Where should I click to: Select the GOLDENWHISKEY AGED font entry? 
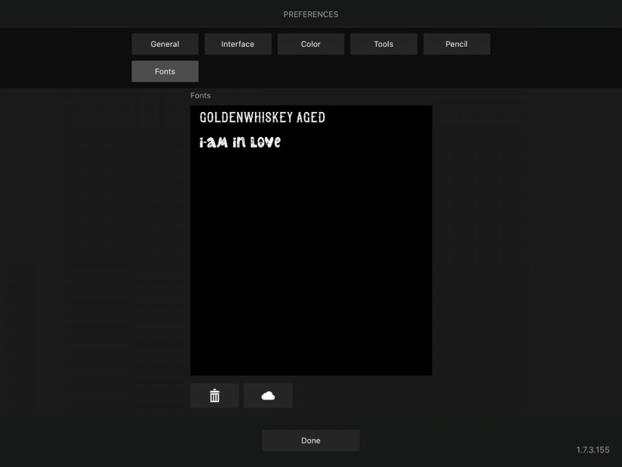pyautogui.click(x=311, y=118)
